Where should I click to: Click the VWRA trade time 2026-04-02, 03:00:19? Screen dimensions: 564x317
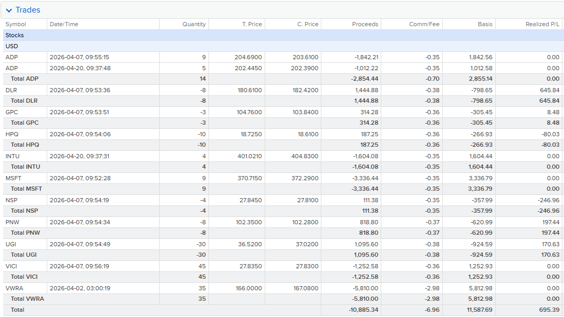80,288
